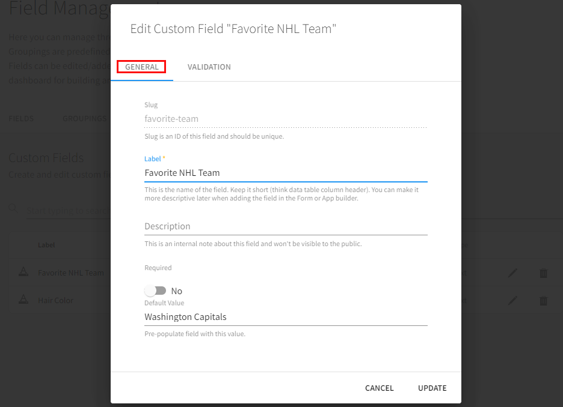Screen dimensions: 563x407
Task: Click the edit pencil for Hair Color
Action: 512,301
